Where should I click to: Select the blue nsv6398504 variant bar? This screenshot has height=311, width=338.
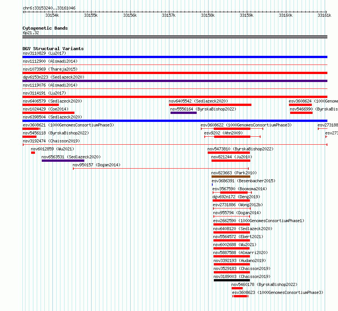click(x=175, y=121)
